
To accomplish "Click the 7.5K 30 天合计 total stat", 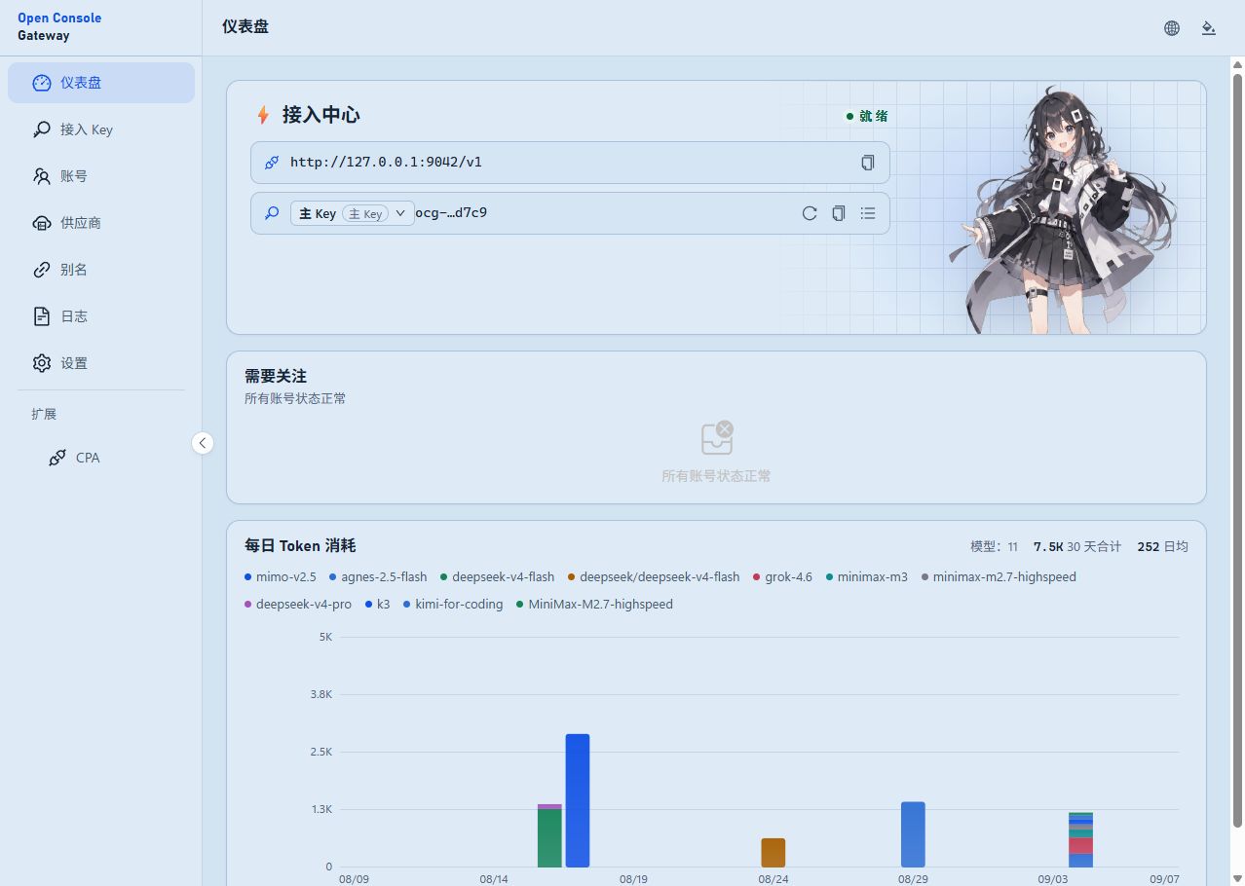I will click(x=1077, y=547).
